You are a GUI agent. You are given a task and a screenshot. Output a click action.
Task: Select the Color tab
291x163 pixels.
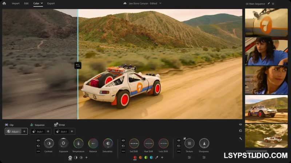(x=36, y=3)
